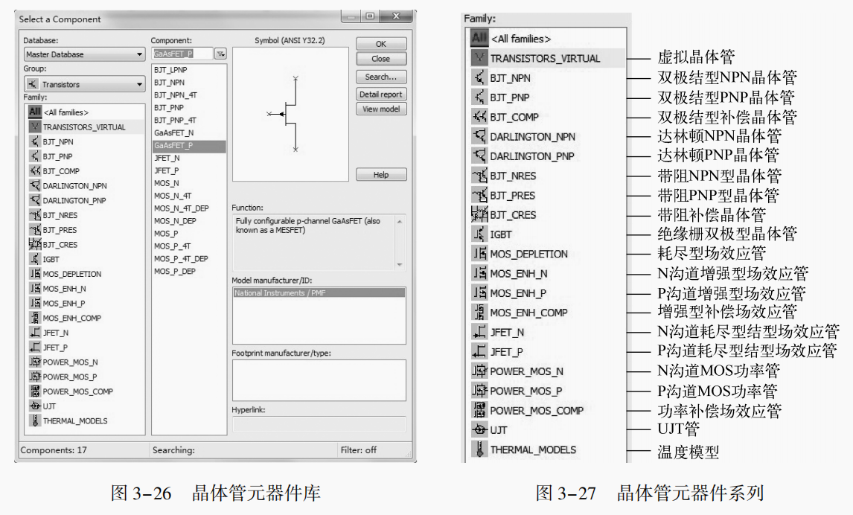Click BJT_PRES icon in Figure 3-27 family panel
The height and width of the screenshot is (515, 853).
[479, 195]
